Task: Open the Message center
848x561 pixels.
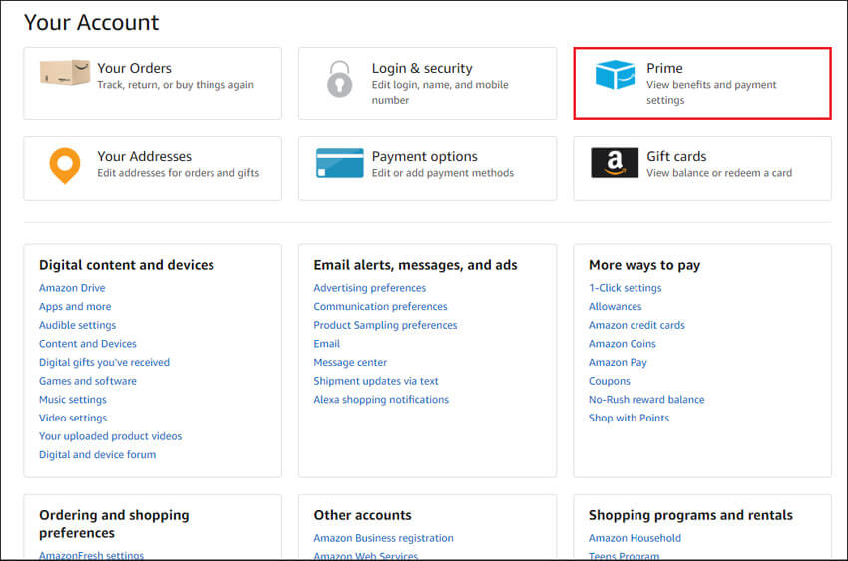Action: (350, 362)
